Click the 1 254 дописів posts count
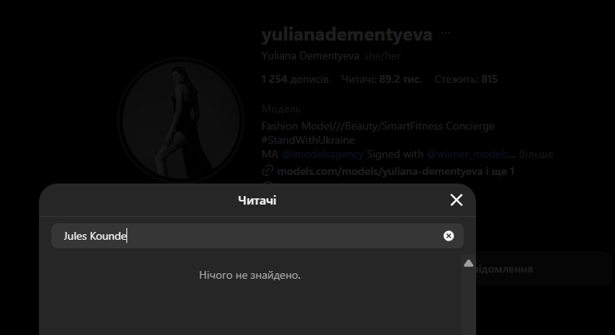 point(295,79)
